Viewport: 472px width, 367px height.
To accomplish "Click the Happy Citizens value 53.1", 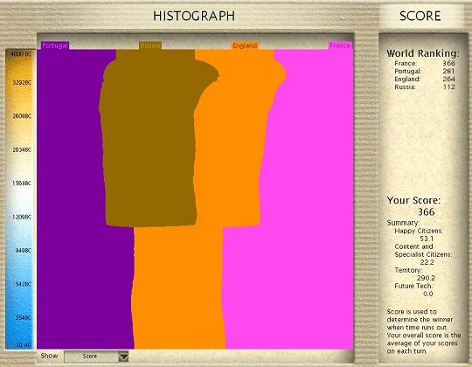I will pos(427,239).
